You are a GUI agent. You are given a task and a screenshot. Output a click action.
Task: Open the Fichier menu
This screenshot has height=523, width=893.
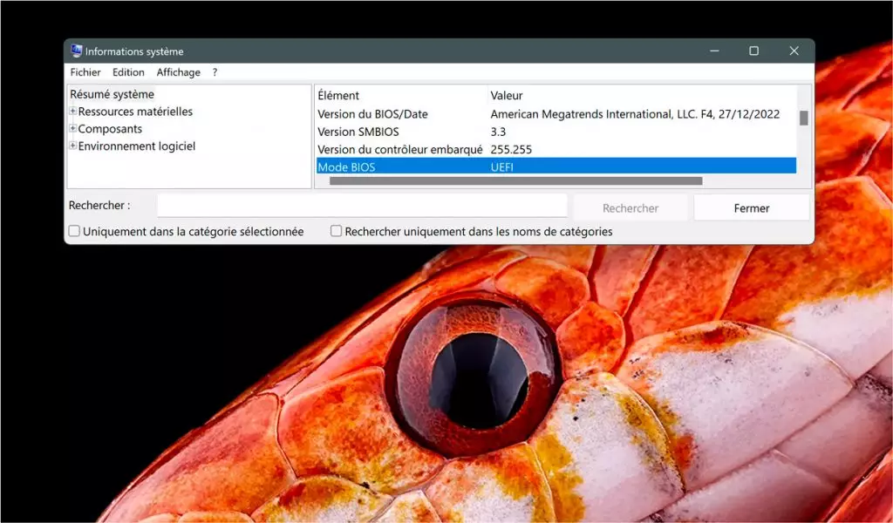(x=85, y=72)
